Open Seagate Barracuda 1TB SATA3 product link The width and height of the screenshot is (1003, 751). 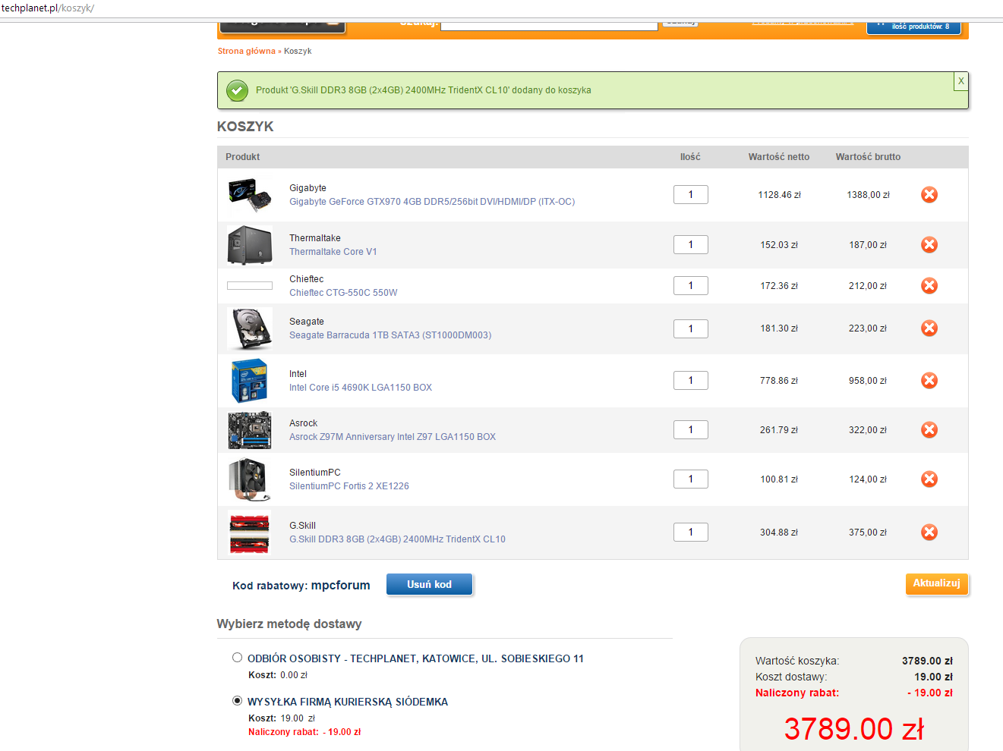pyautogui.click(x=390, y=335)
